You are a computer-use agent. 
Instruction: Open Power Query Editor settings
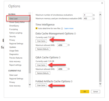(17, 22)
